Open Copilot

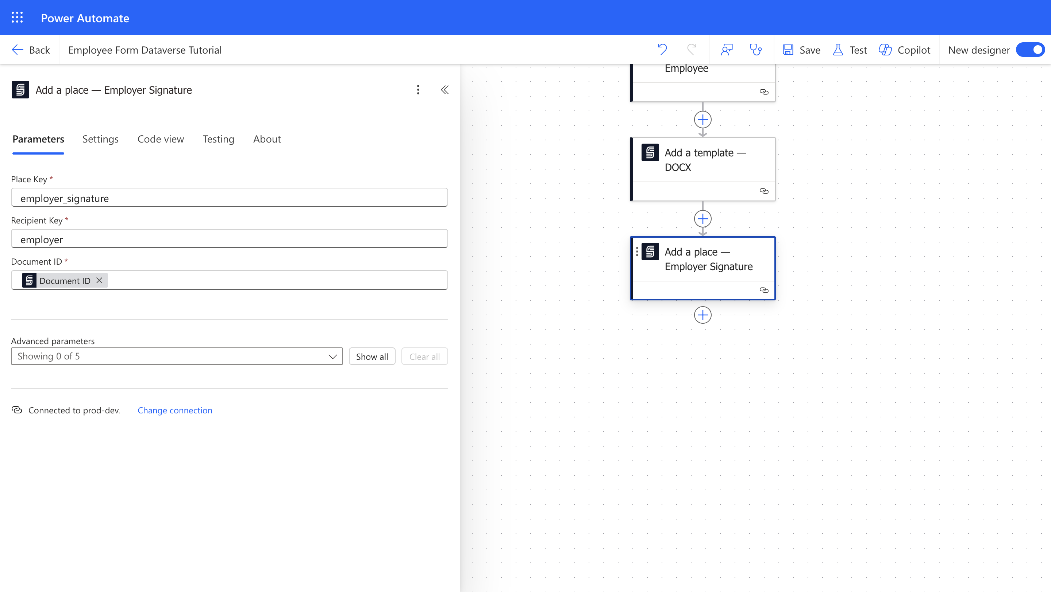point(905,49)
